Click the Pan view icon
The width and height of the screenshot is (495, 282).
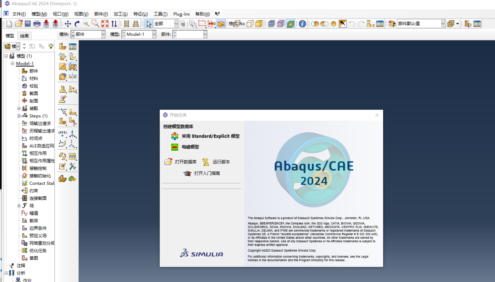coord(68,24)
